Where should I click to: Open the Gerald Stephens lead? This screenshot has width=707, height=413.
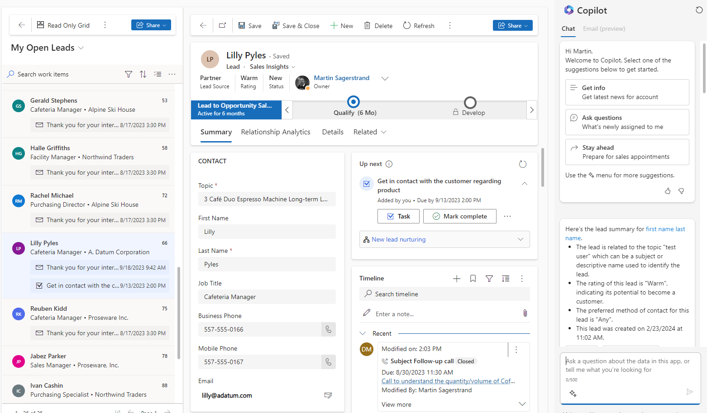(54, 100)
